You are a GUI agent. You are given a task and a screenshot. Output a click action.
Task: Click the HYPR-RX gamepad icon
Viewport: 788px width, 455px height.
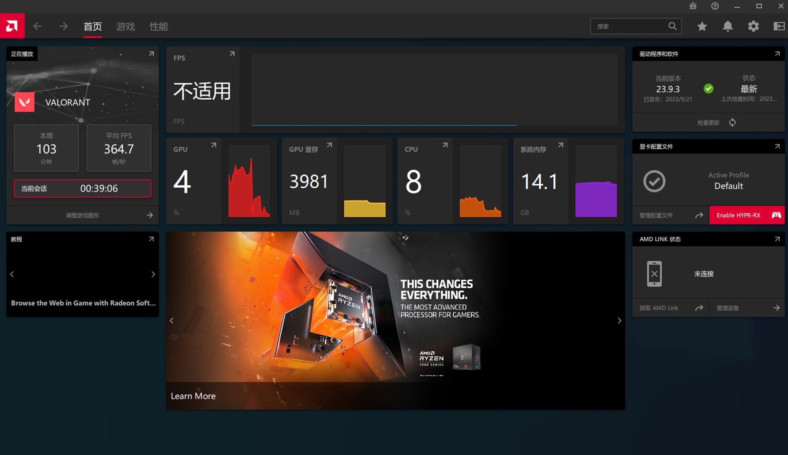click(x=776, y=215)
